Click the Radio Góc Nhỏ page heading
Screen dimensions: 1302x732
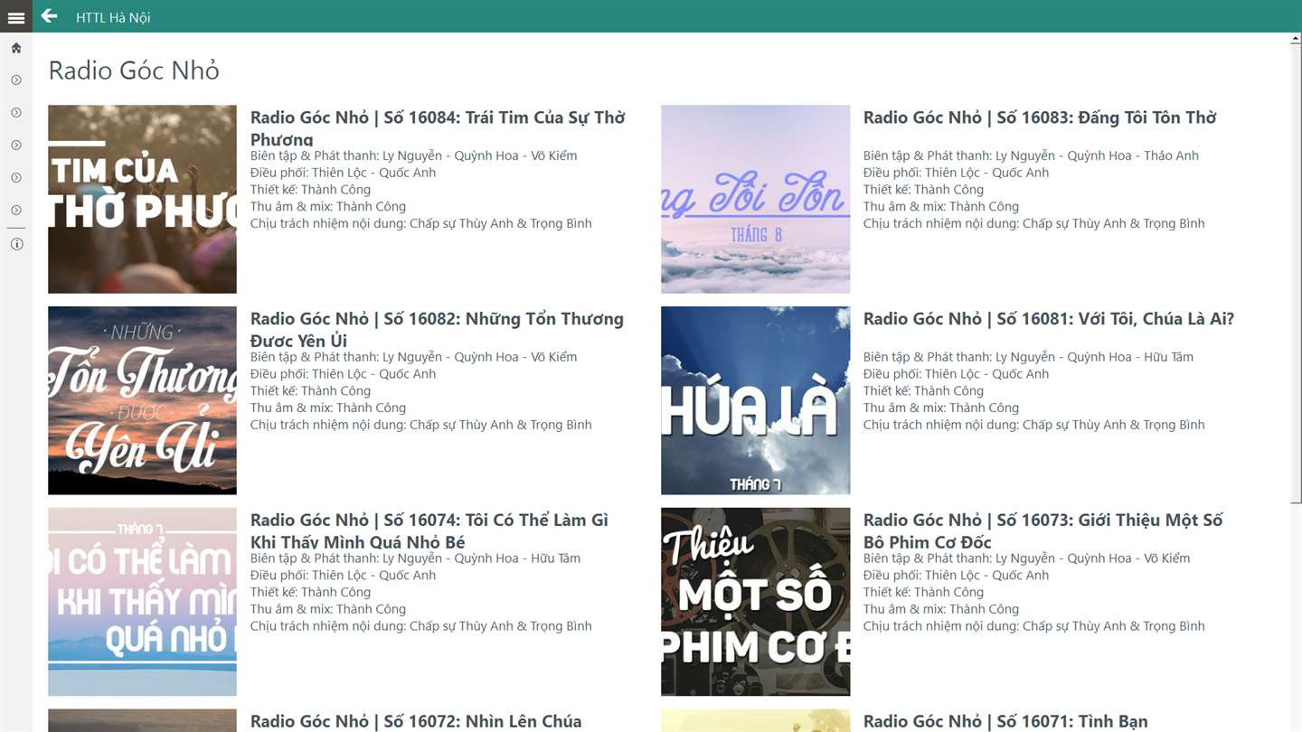pyautogui.click(x=134, y=70)
